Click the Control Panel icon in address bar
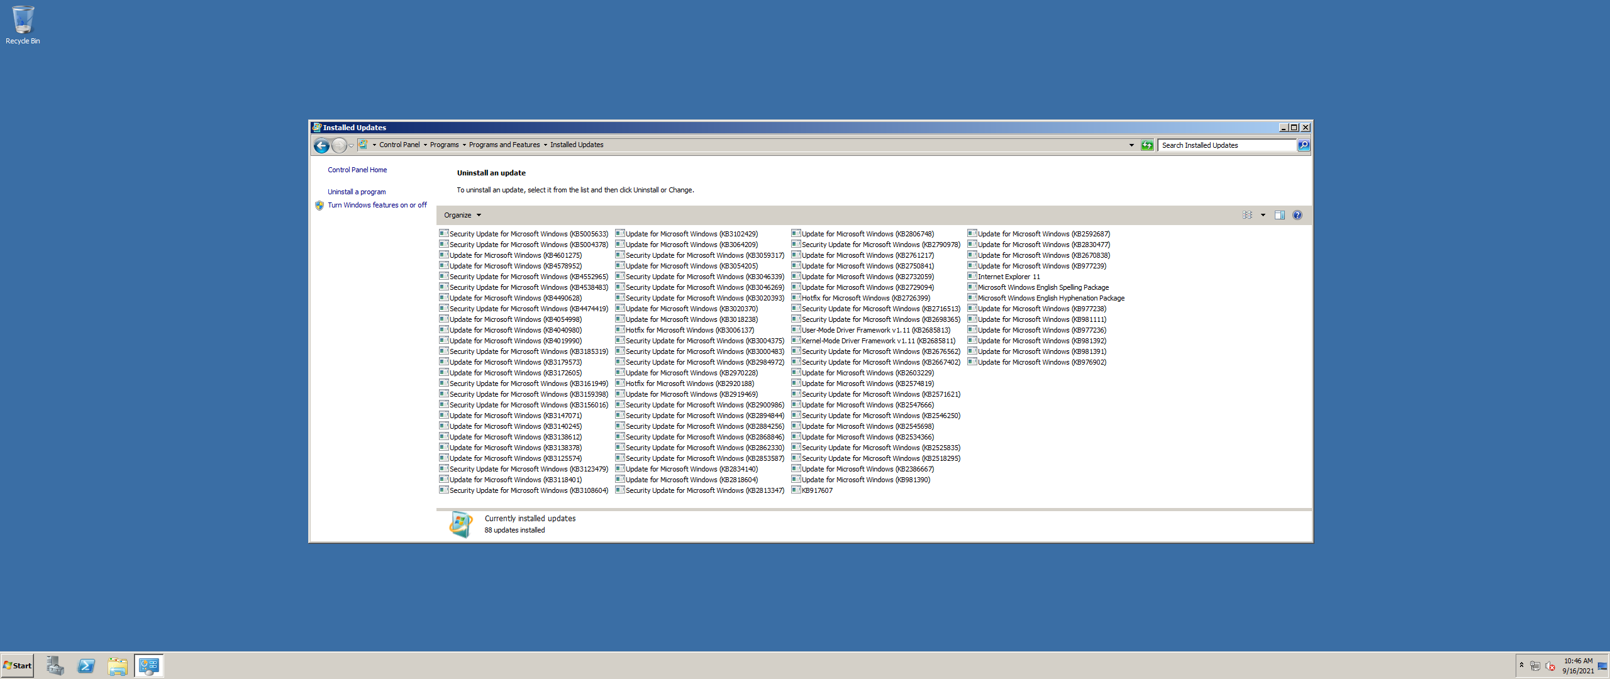This screenshot has height=679, width=1610. click(x=364, y=145)
